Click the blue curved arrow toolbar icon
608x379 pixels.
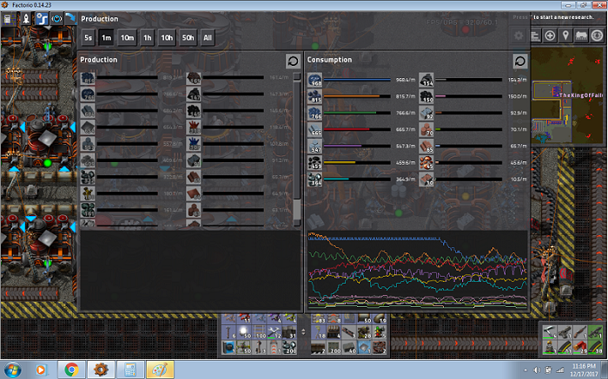(70, 18)
